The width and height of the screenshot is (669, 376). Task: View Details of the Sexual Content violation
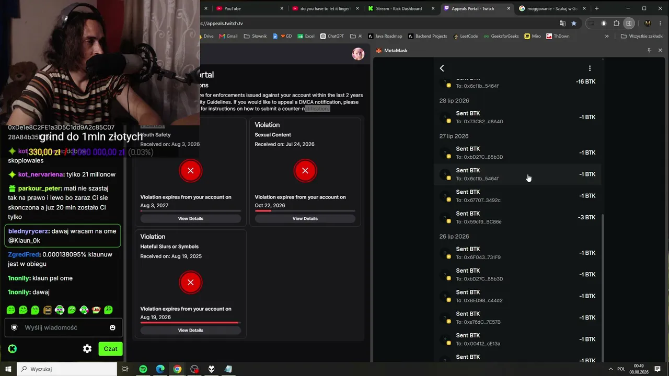(305, 218)
